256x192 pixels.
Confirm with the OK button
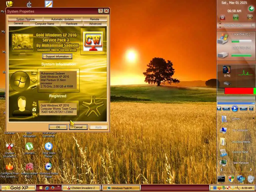point(58,127)
